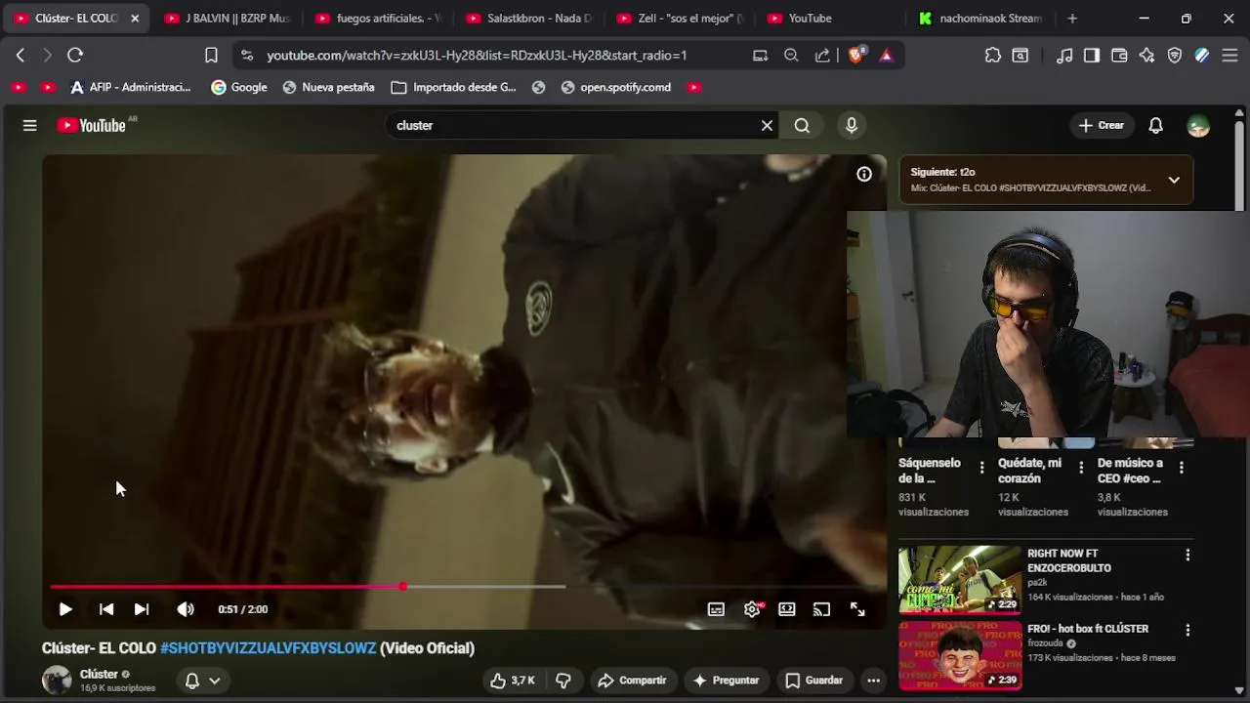Image resolution: width=1250 pixels, height=703 pixels.
Task: Go back in browser history
Action: click(x=21, y=56)
